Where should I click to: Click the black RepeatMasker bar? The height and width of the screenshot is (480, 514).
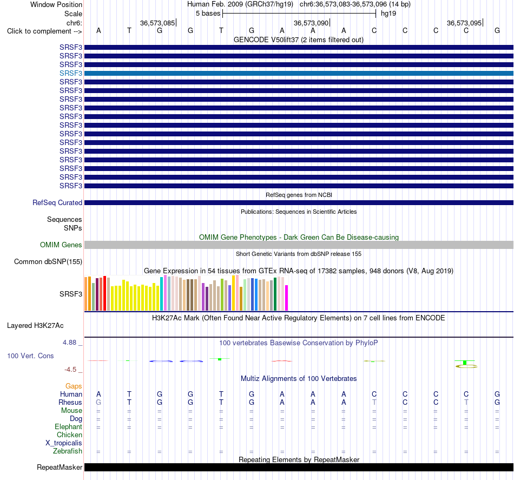tap(299, 467)
